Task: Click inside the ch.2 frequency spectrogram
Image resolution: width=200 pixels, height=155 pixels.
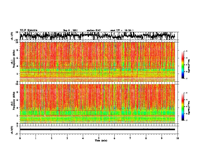Action: (97, 104)
